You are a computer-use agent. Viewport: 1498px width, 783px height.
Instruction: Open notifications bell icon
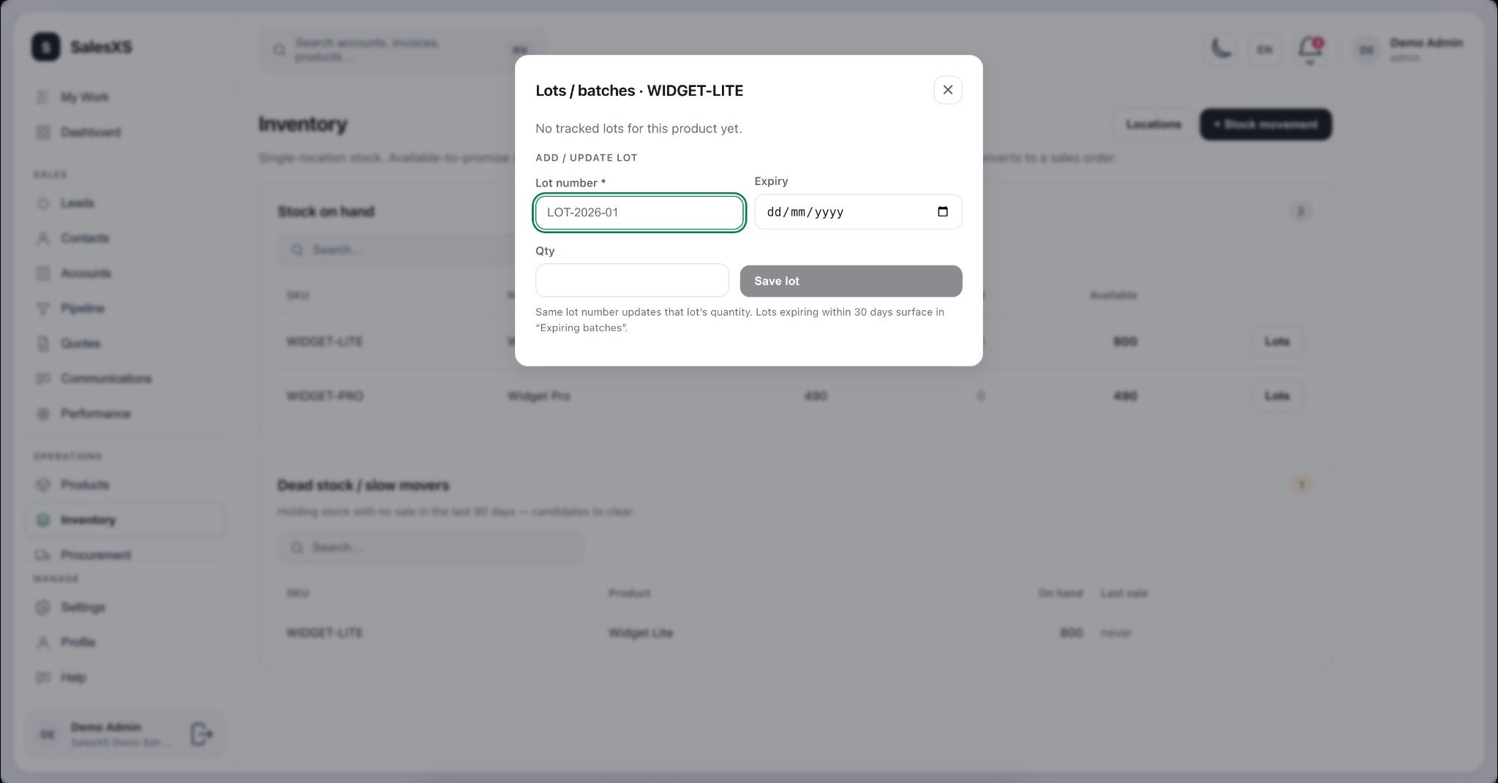pos(1309,50)
